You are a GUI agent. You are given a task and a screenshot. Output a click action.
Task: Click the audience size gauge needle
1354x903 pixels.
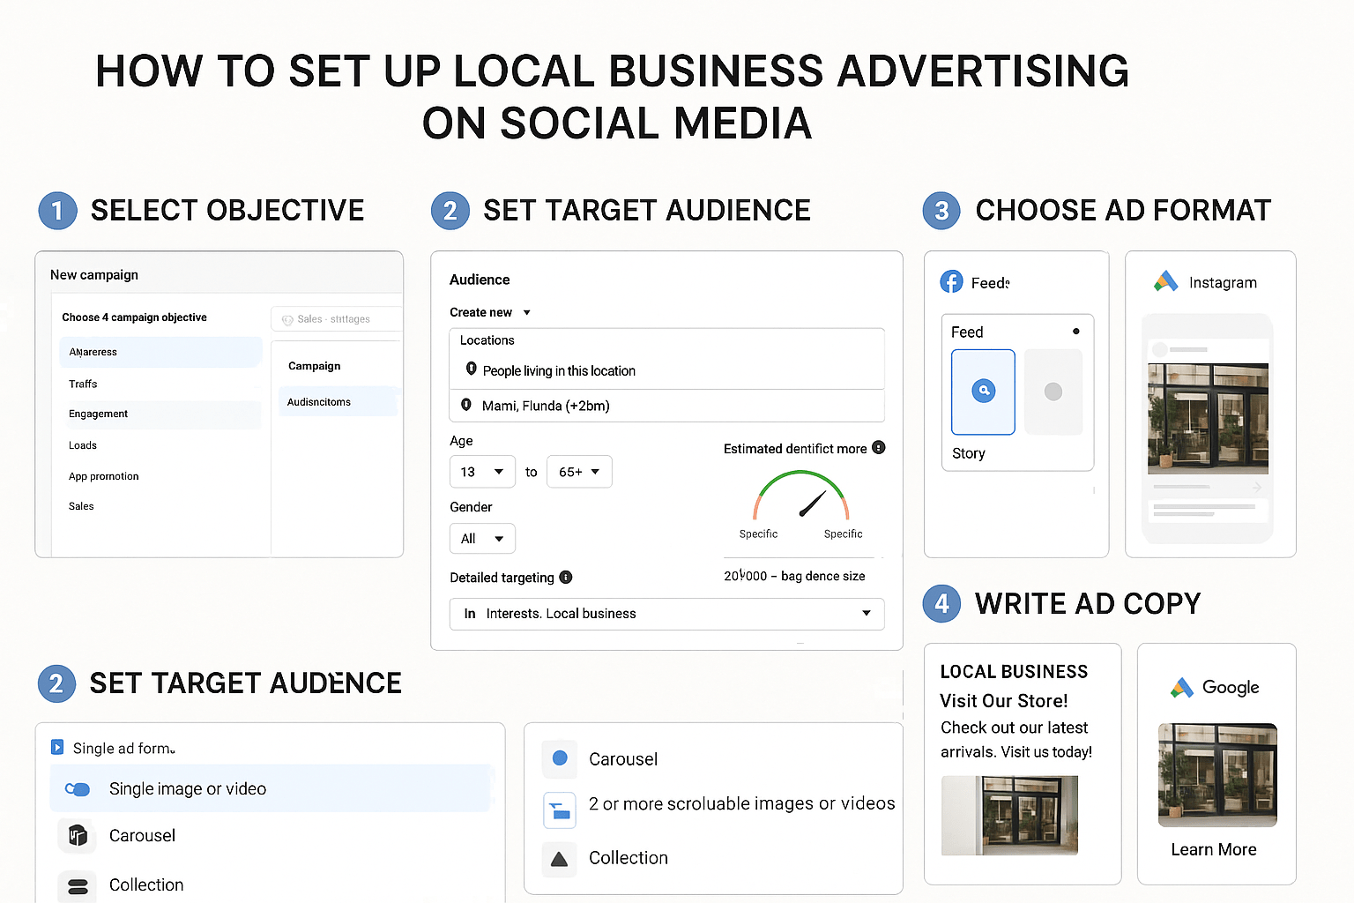812,504
